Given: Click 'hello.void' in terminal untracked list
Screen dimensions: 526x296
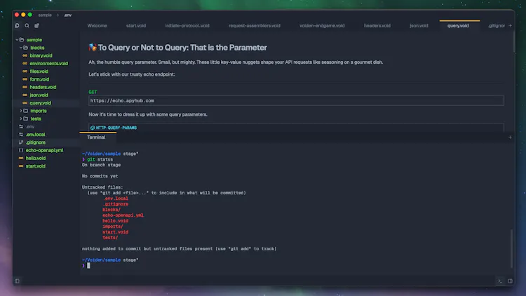Looking at the screenshot, I should pos(116,221).
